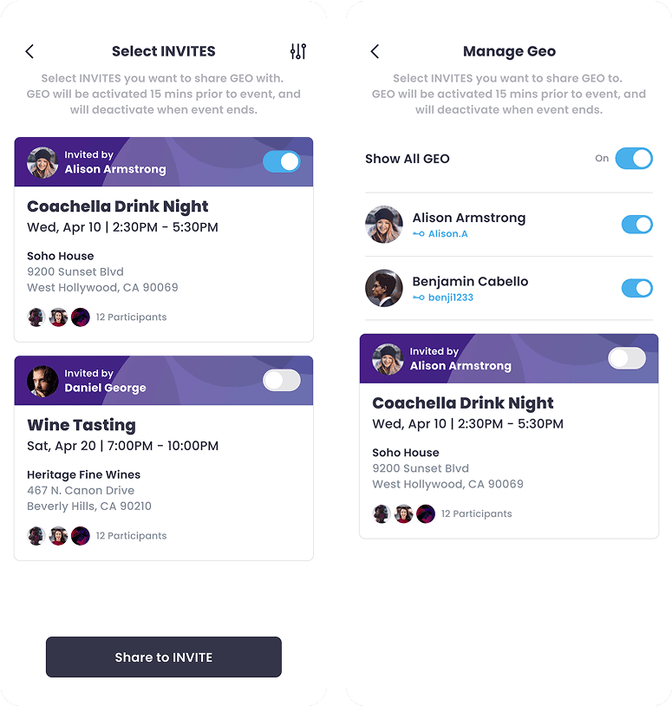Open the Wine Tasting event title

tap(82, 425)
